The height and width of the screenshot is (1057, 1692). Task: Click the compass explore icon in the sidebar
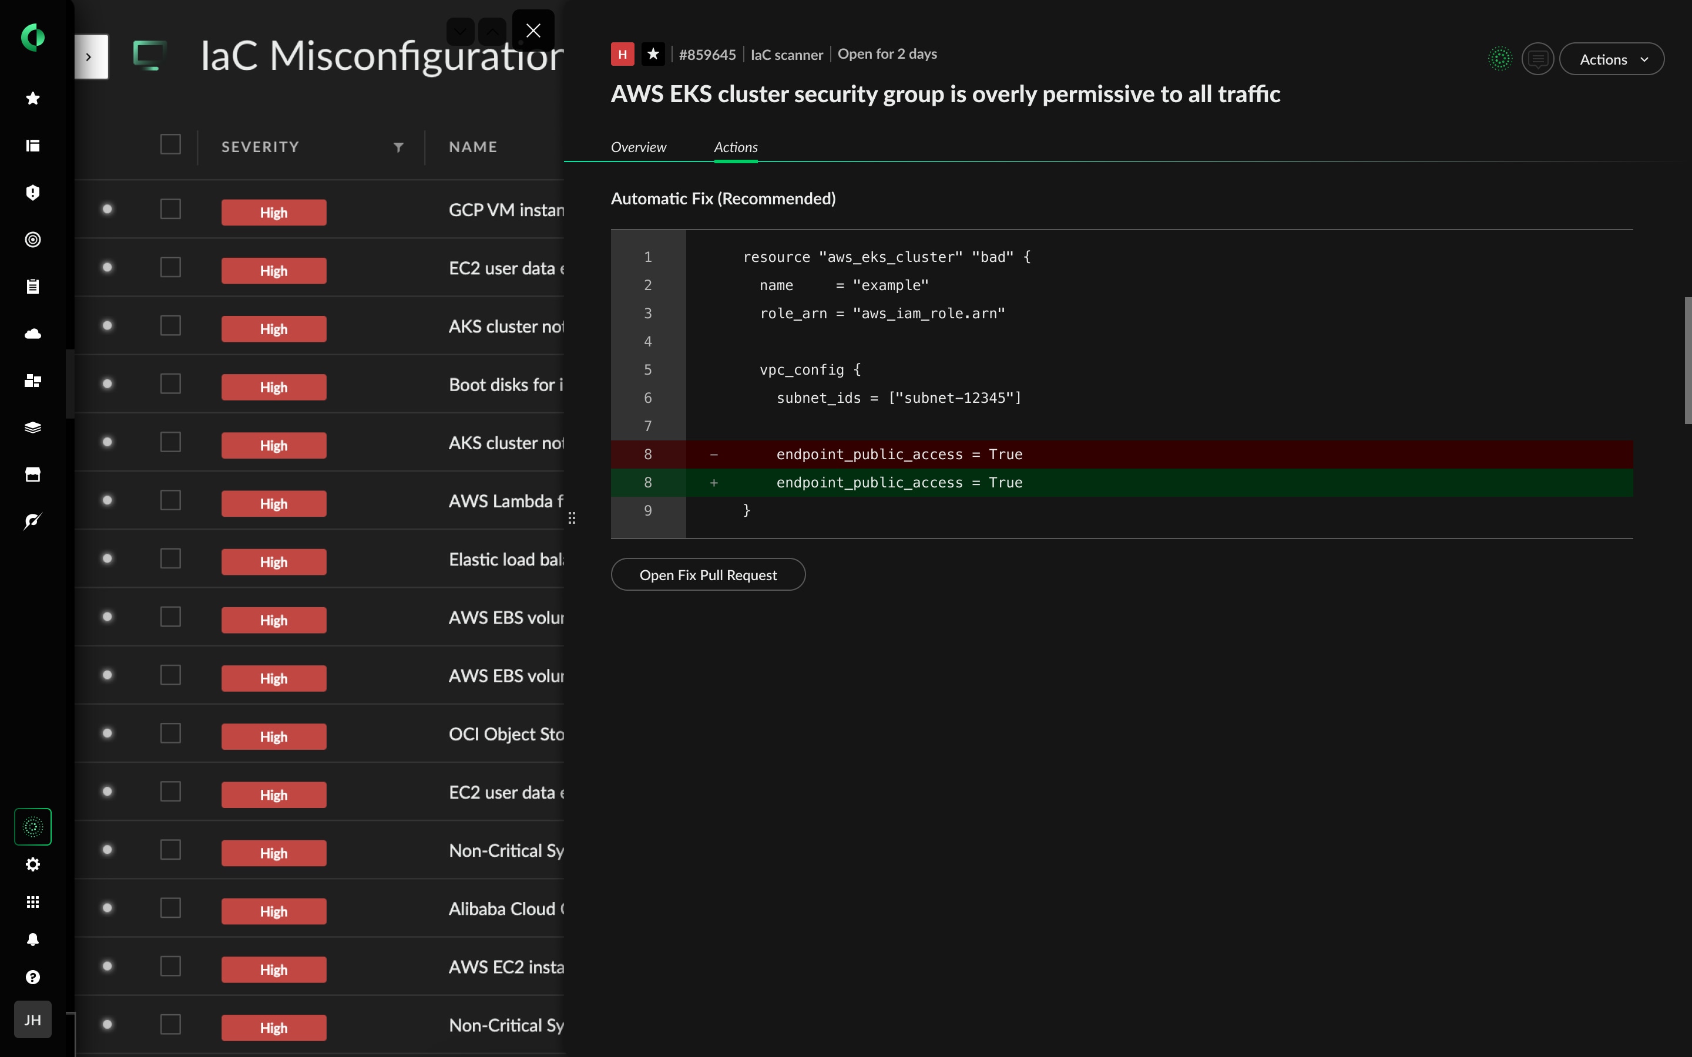coord(32,521)
